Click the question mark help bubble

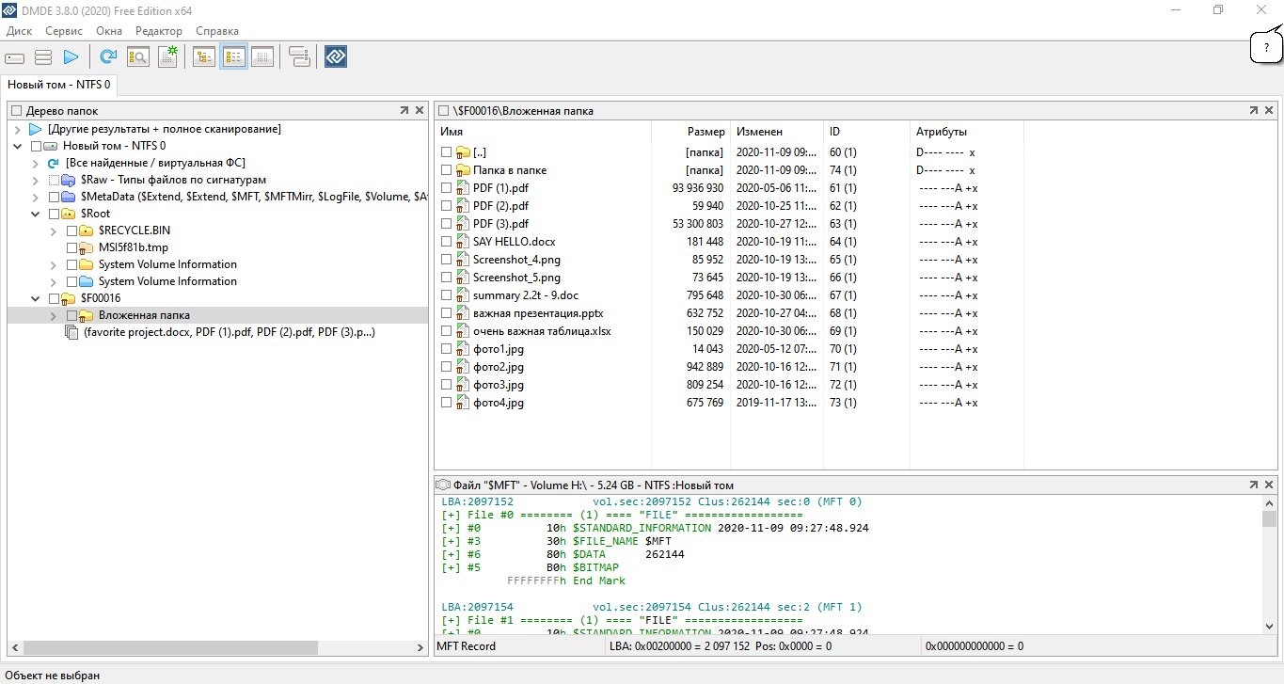[x=1266, y=47]
